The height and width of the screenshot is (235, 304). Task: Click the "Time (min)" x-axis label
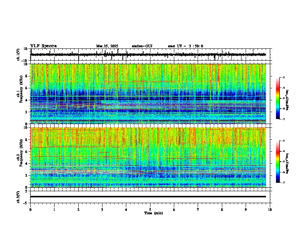pos(154,213)
